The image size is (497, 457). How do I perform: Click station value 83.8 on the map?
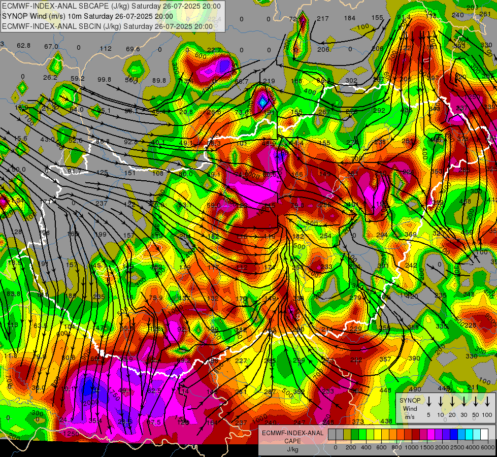13,293
